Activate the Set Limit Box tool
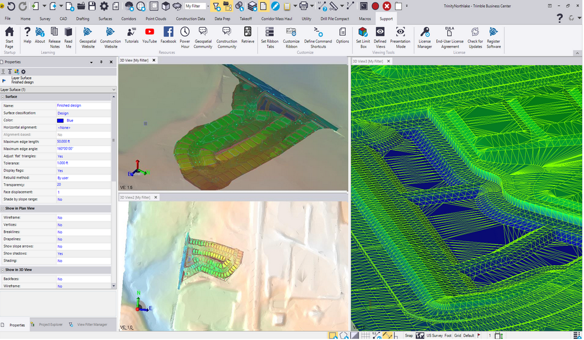This screenshot has width=584, height=340. click(363, 38)
